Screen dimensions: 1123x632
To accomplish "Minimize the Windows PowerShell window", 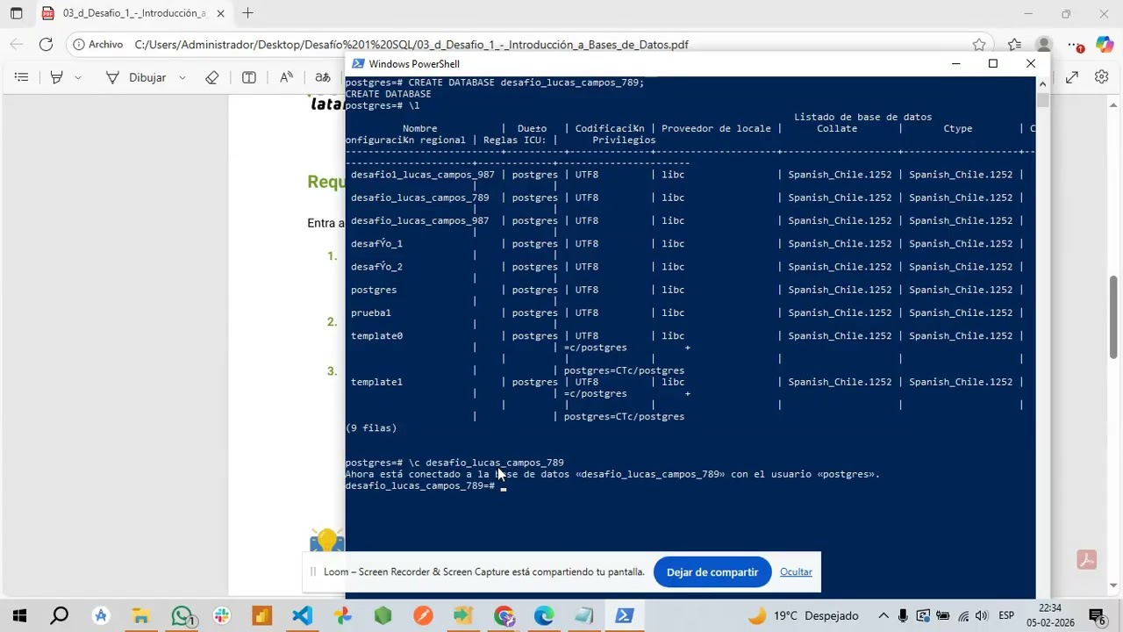I will coord(956,63).
